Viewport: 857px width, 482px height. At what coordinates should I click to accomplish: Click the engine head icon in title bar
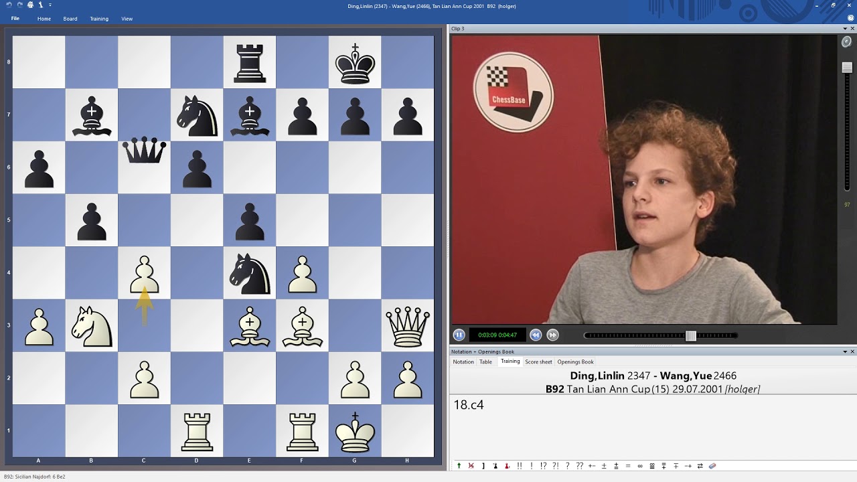30,5
